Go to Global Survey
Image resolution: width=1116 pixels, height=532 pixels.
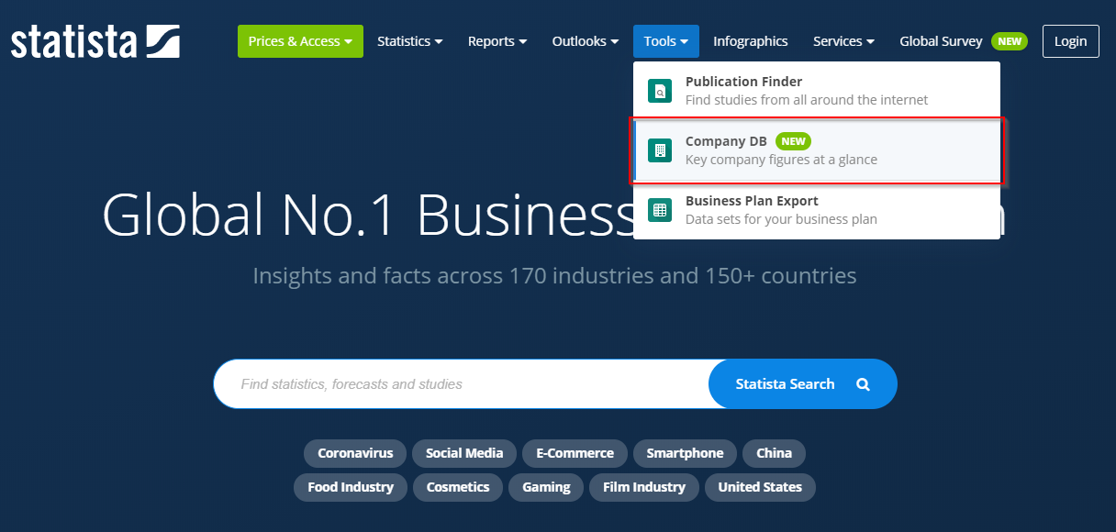[941, 41]
